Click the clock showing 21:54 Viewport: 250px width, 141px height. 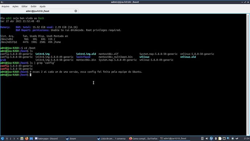(x=246, y=138)
